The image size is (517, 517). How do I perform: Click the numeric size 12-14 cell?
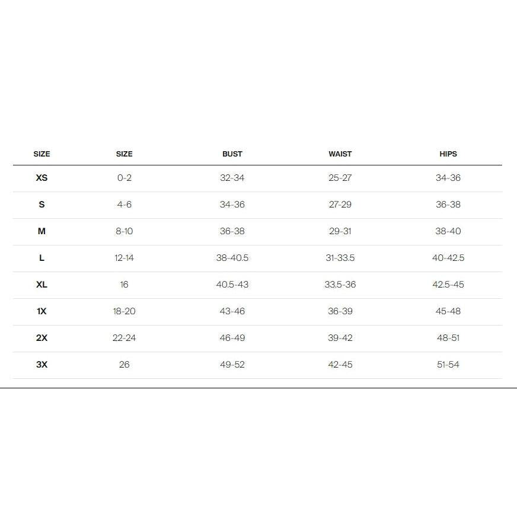pyautogui.click(x=125, y=258)
